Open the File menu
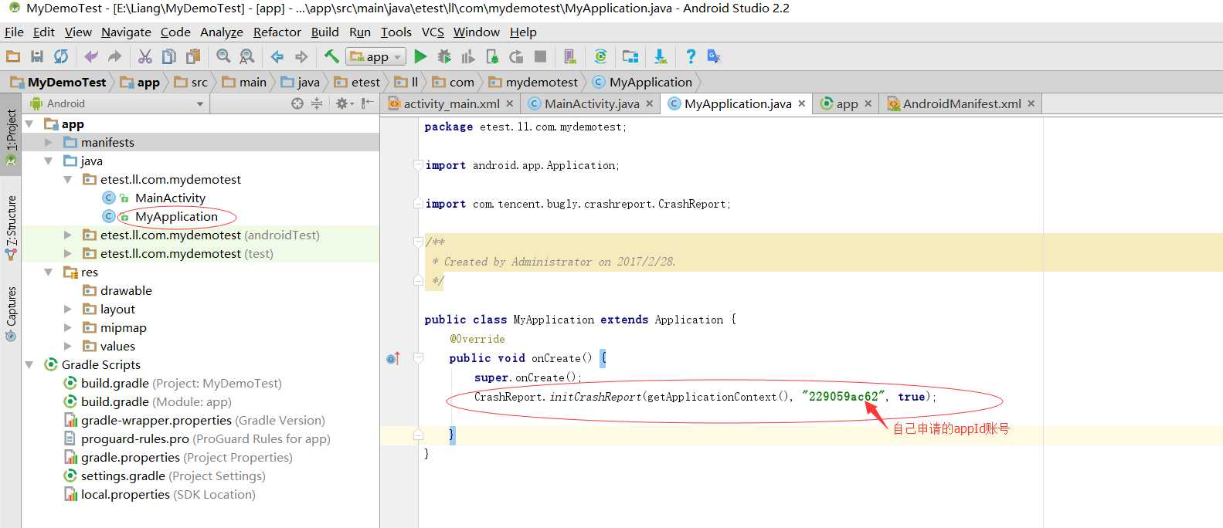Image resolution: width=1223 pixels, height=528 pixels. click(x=14, y=32)
